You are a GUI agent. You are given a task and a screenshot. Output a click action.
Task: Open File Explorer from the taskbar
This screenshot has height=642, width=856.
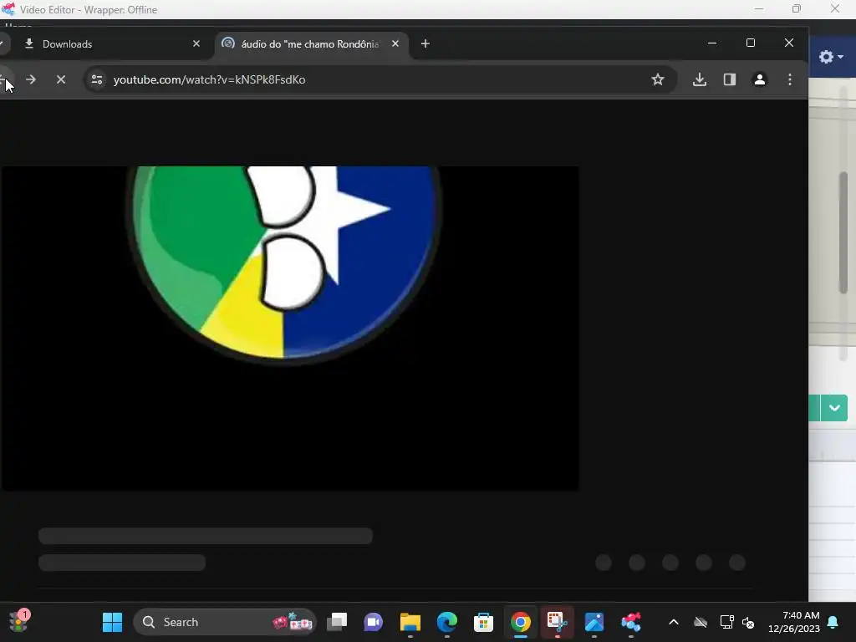[x=410, y=622]
